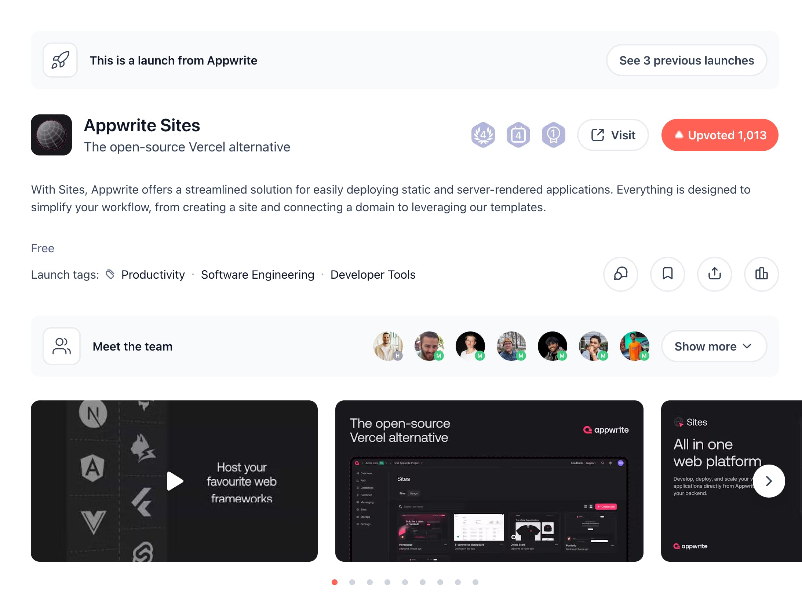Image resolution: width=802 pixels, height=616 pixels.
Task: Click the ribbon number 1 award badge
Action: [x=553, y=135]
